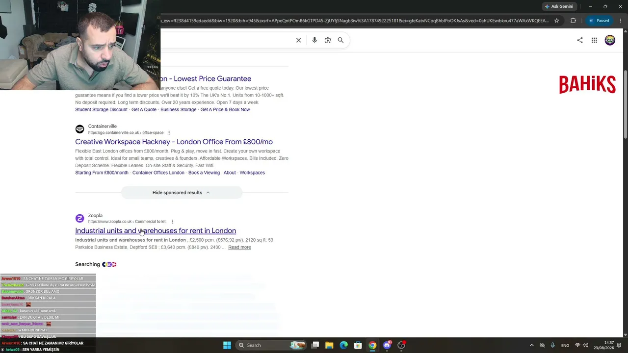This screenshot has height=353, width=628.
Task: Open the Windows Start menu
Action: [x=227, y=345]
